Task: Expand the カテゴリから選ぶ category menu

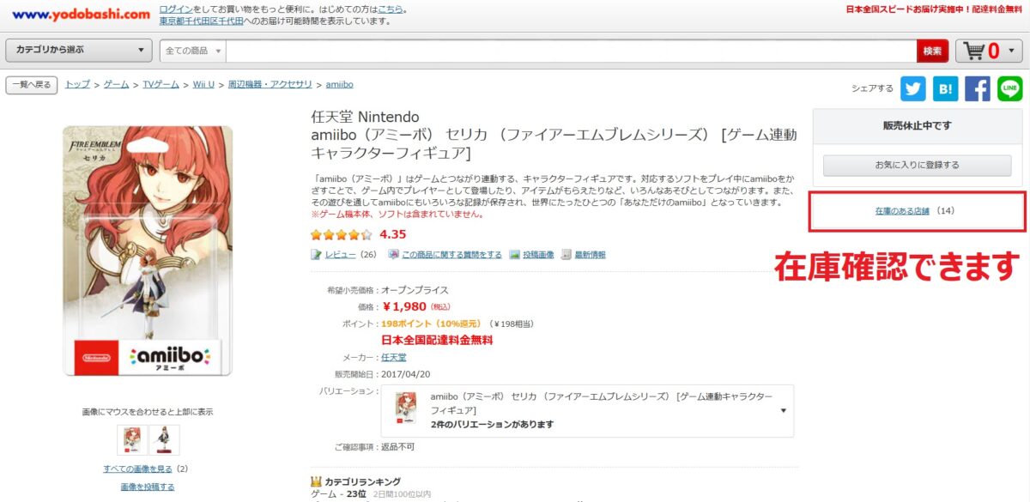Action: pos(79,51)
